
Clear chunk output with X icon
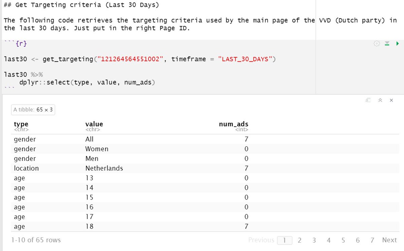(x=391, y=100)
